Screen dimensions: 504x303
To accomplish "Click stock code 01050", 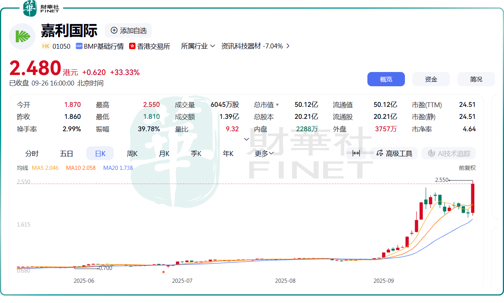I will click(x=61, y=46).
